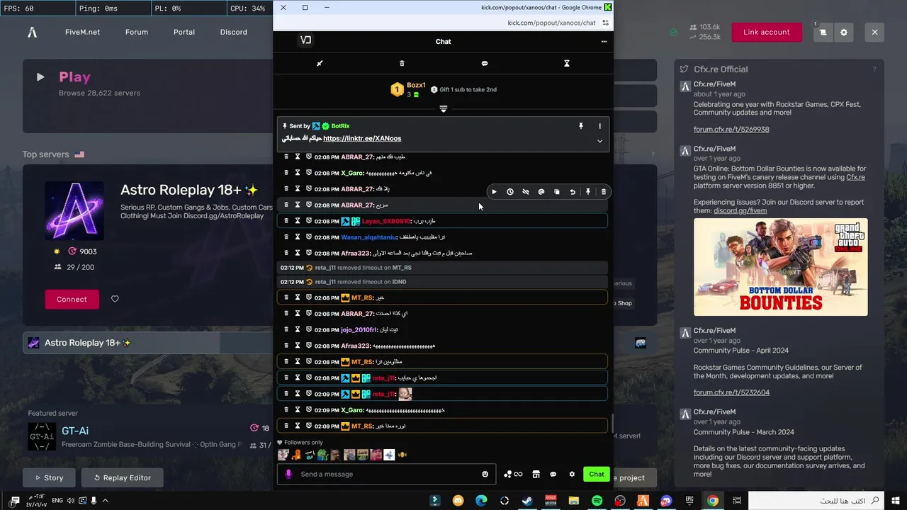Select Astro Roleplay 18+ server row
The height and width of the screenshot is (510, 907).
(x=147, y=343)
